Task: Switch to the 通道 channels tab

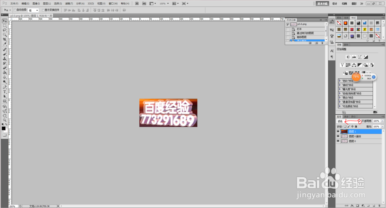Action: click(x=346, y=117)
